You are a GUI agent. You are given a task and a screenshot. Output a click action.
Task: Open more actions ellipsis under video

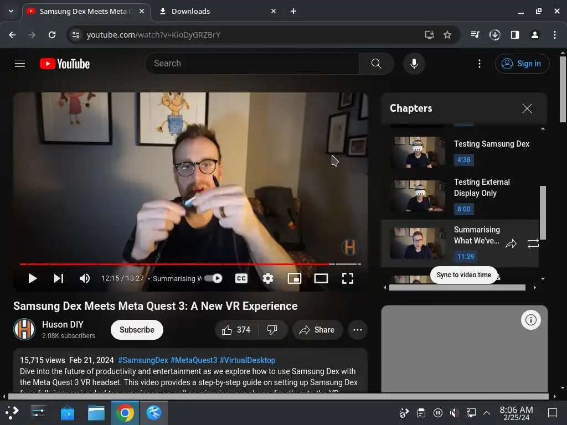pos(358,330)
